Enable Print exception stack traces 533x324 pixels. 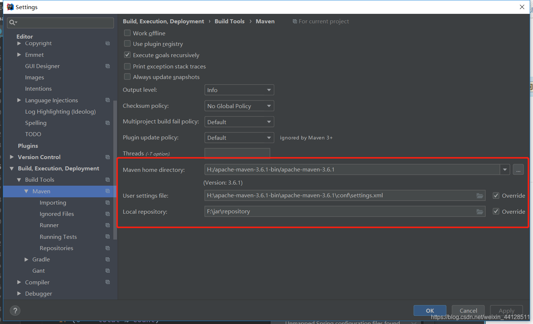127,66
